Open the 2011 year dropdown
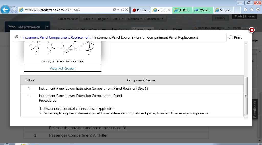 118,19
